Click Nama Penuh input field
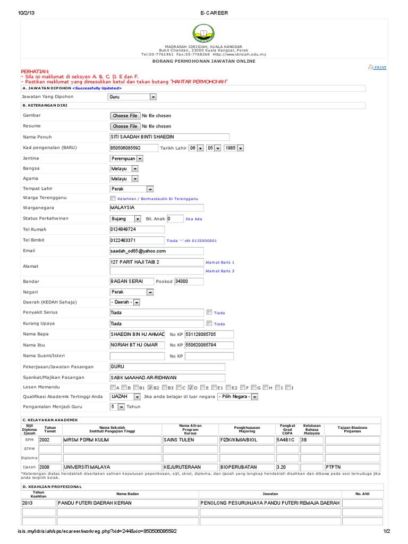This screenshot has width=408, height=544. [169, 137]
